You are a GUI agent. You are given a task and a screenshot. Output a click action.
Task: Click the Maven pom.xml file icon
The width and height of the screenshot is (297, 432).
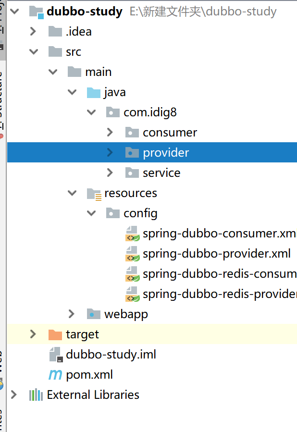click(55, 375)
